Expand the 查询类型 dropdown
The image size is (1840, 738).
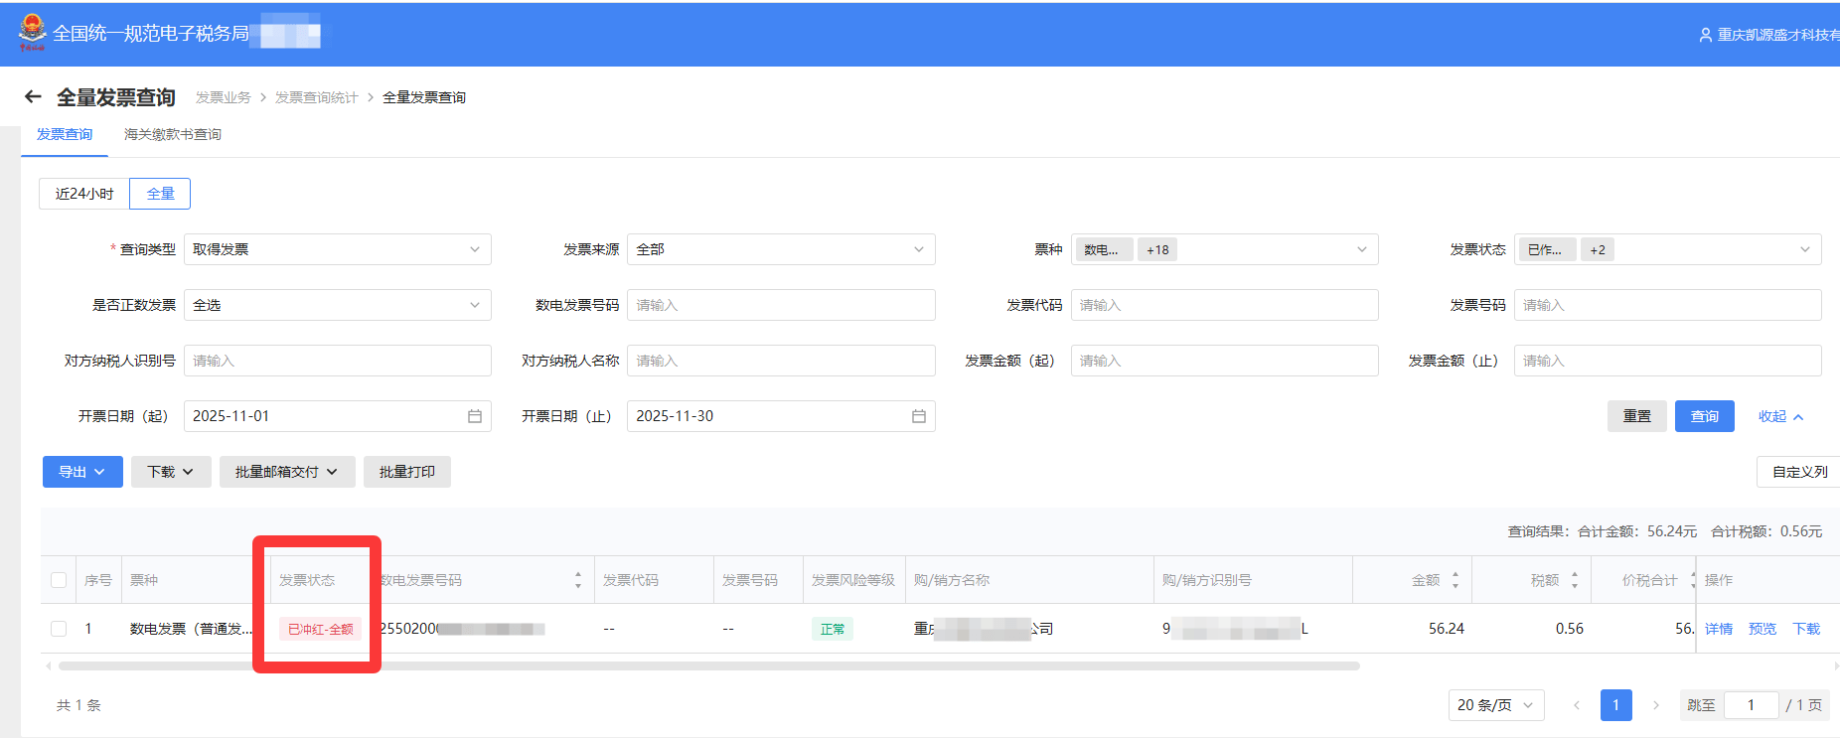coord(337,249)
